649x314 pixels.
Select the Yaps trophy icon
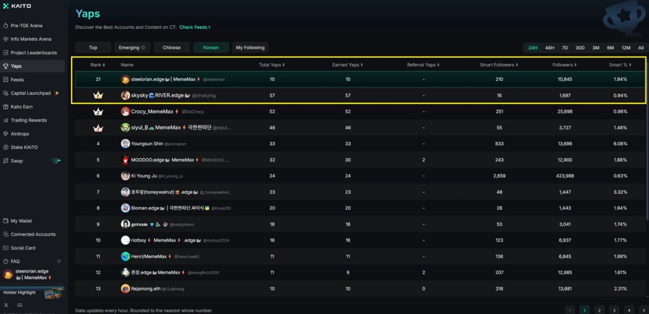5,66
